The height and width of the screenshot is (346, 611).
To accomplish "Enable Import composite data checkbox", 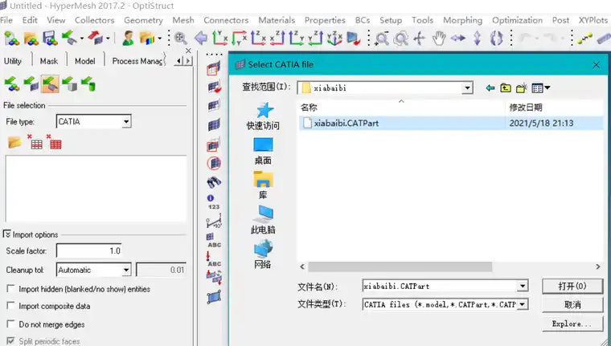I will pos(11,306).
